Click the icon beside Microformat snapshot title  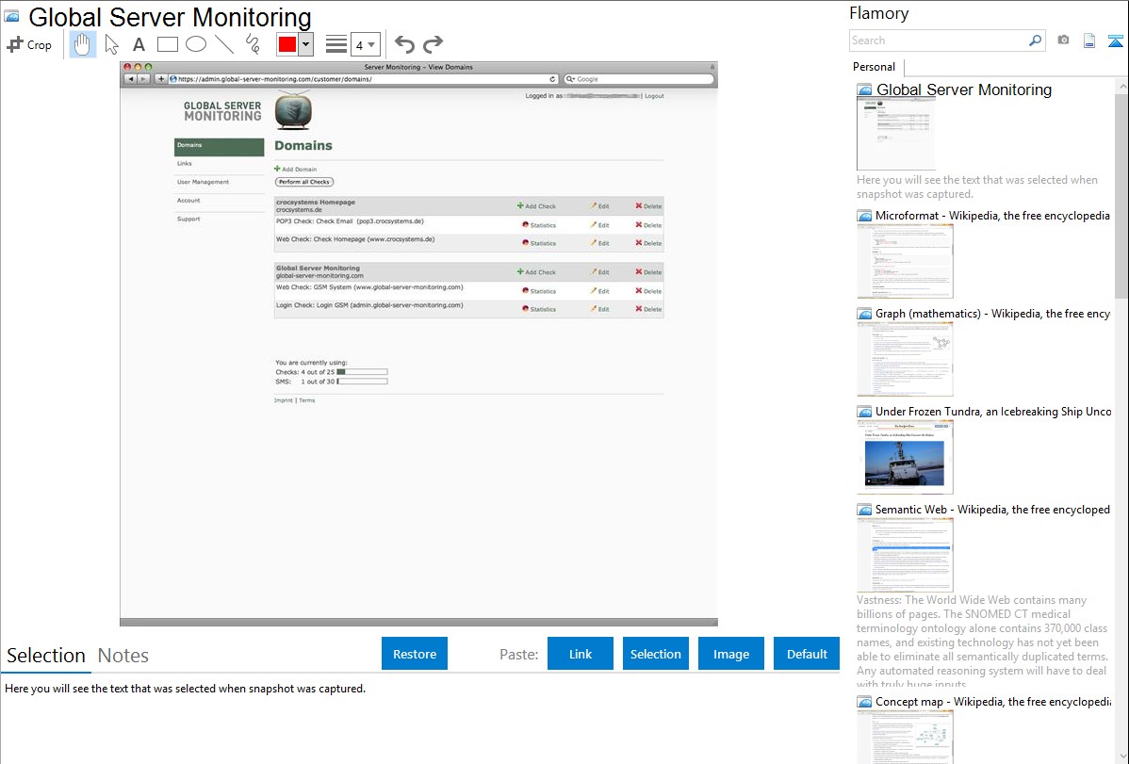[x=865, y=216]
